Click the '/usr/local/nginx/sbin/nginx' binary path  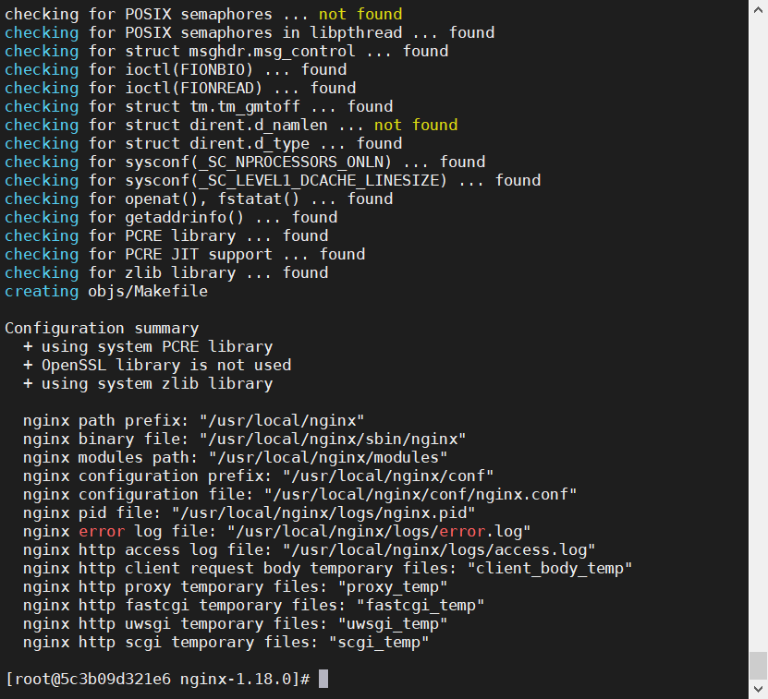click(337, 440)
